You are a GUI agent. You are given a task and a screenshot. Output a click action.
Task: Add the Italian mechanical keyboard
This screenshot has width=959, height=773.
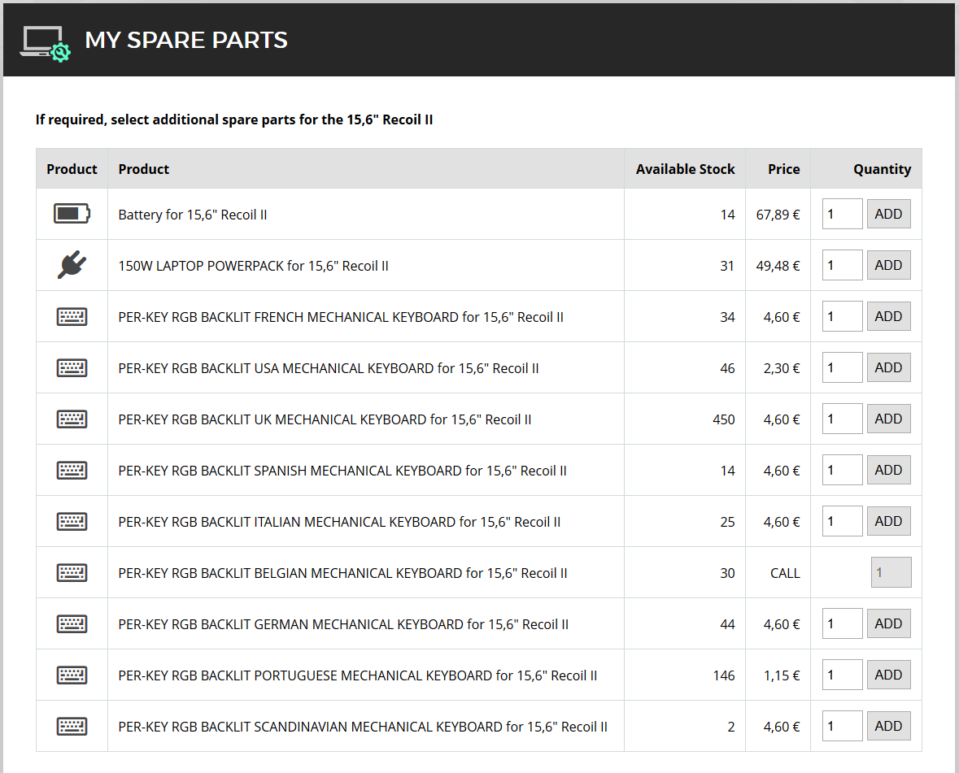(x=889, y=522)
